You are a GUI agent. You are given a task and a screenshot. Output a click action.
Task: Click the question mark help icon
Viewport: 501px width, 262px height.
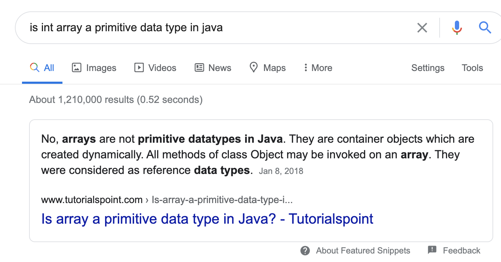coord(305,251)
